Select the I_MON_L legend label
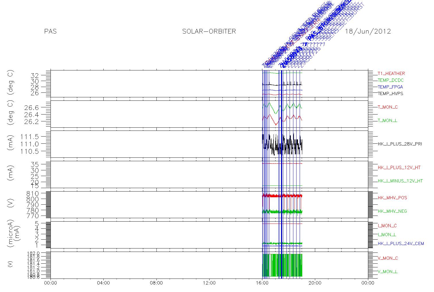The height and width of the screenshot is (292, 434). click(387, 235)
